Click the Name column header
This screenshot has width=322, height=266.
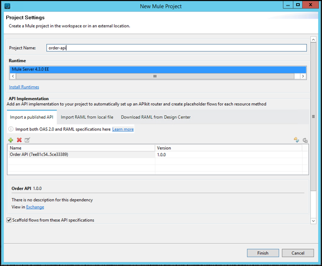[x=81, y=148]
